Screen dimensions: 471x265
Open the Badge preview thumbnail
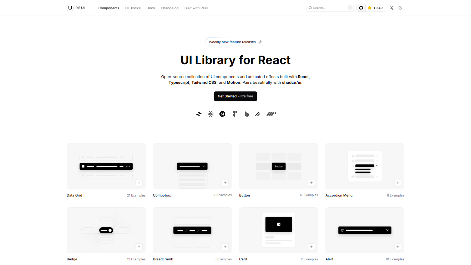point(106,230)
